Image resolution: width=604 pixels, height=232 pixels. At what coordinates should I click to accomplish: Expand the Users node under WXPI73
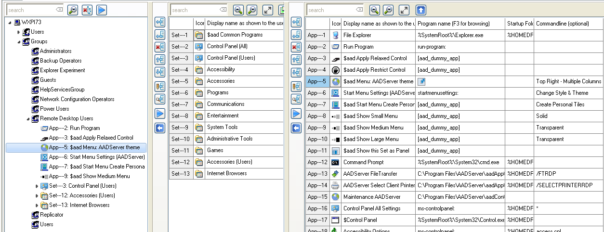[x=19, y=32]
